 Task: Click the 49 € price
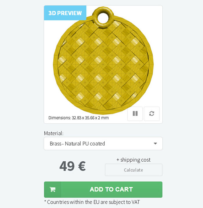72,166
